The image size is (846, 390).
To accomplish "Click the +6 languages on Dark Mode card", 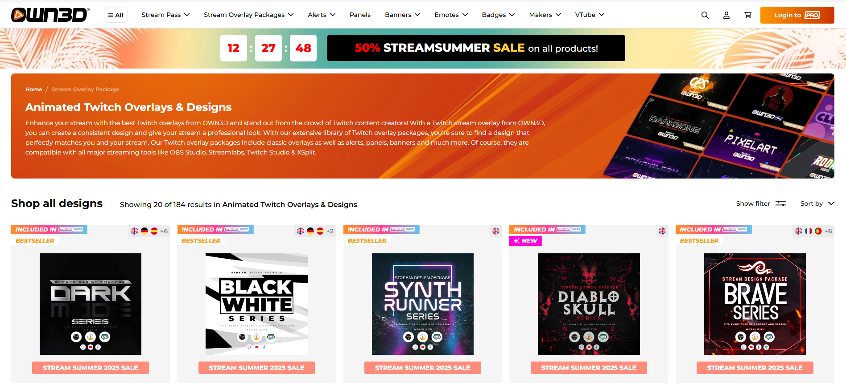I will 164,231.
